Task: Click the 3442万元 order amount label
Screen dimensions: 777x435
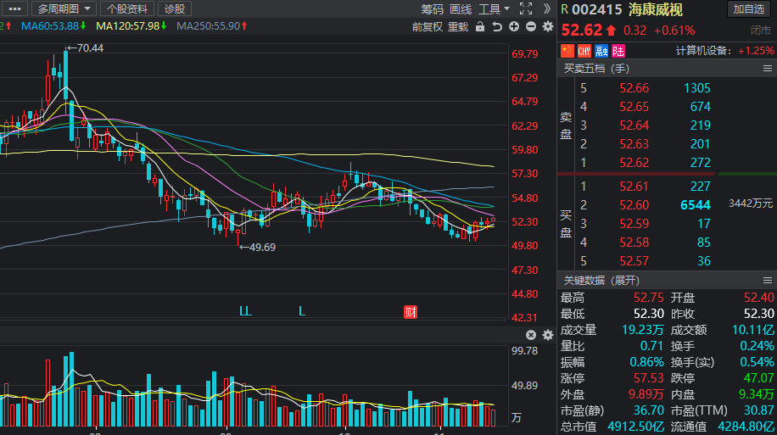Action: (x=751, y=204)
